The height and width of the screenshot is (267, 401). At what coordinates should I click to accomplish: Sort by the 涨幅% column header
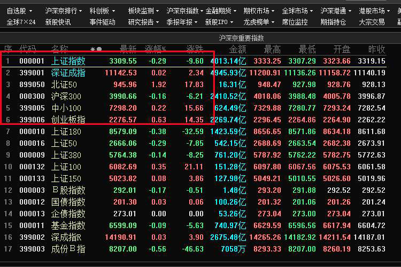coord(155,49)
